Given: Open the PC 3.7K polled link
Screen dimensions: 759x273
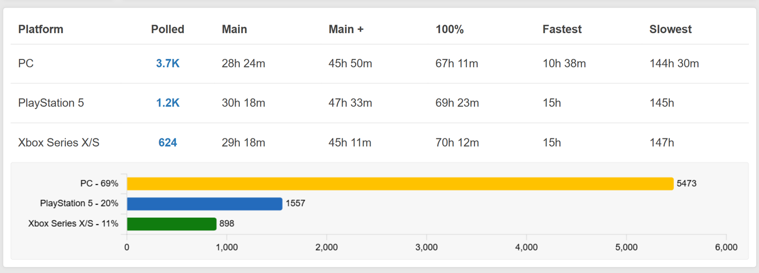Looking at the screenshot, I should [x=168, y=64].
